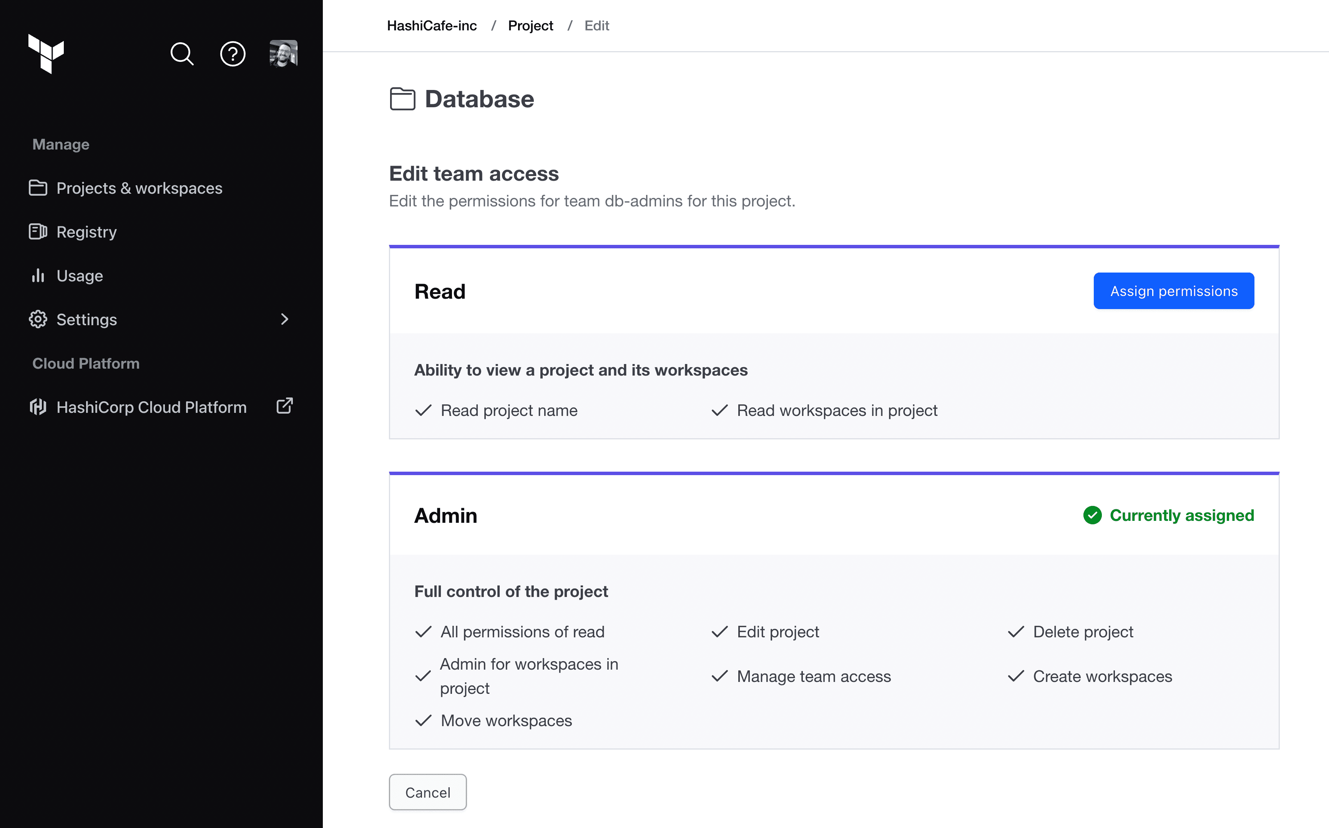
Task: Click the external link icon beside HashiCorp Cloud Platform
Action: pyautogui.click(x=285, y=406)
